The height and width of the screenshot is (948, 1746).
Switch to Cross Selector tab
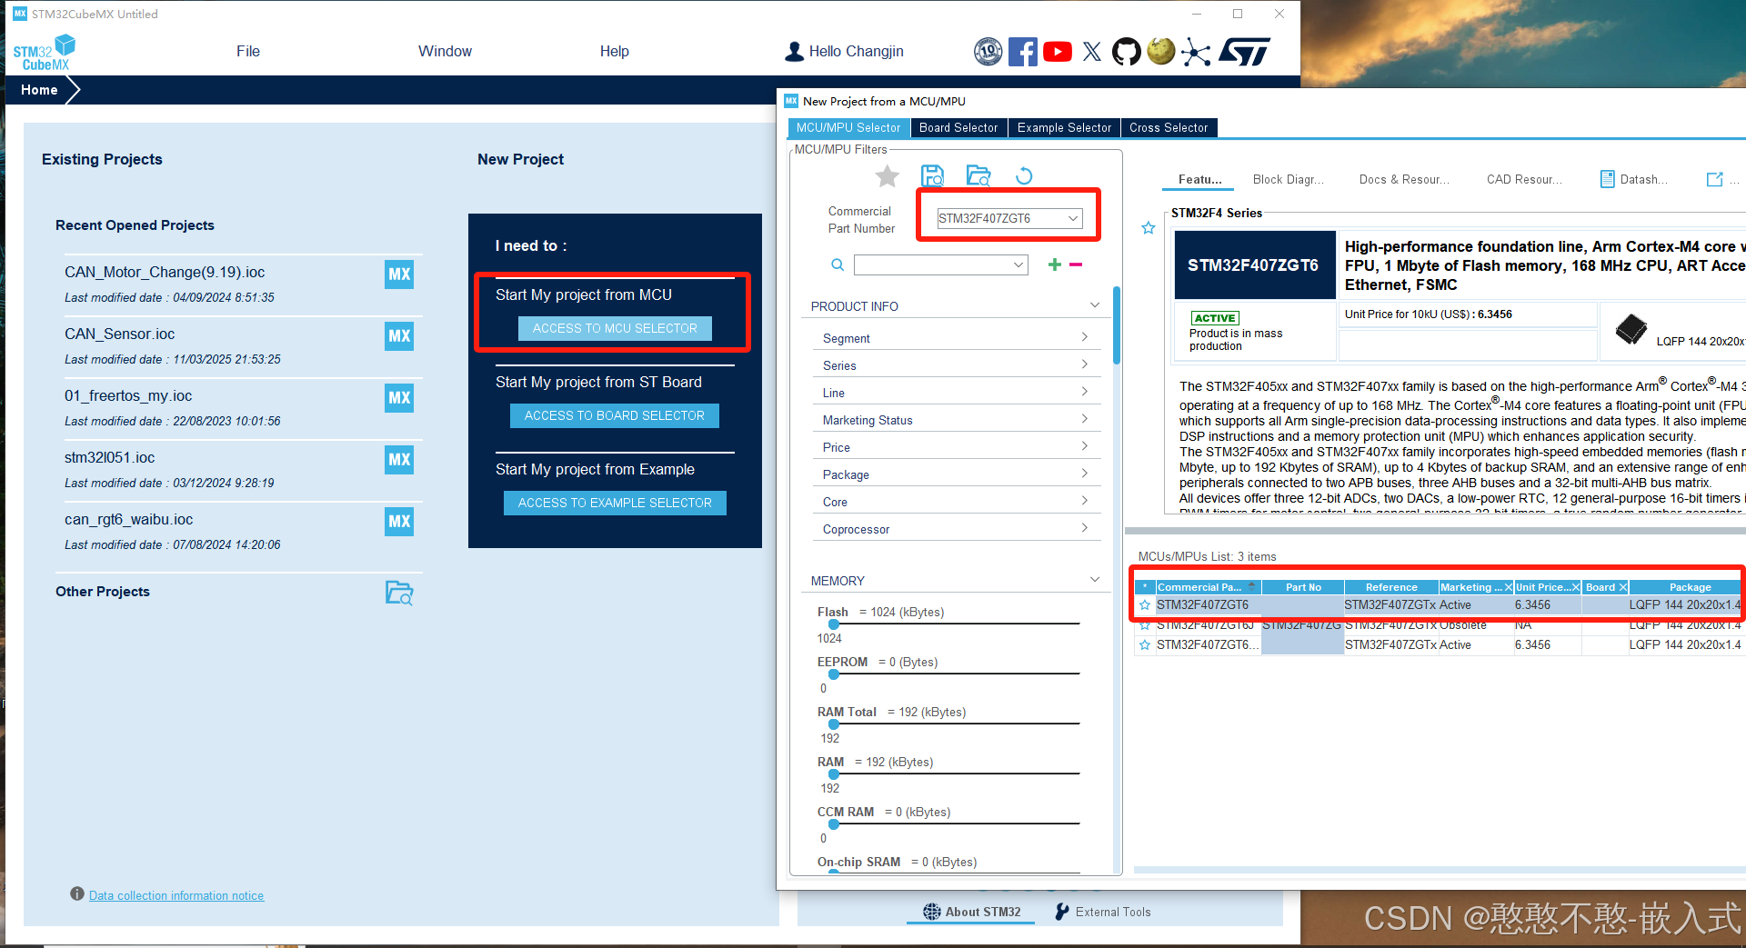pyautogui.click(x=1169, y=127)
